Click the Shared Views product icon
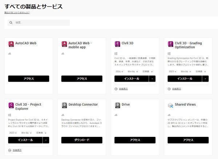The height and width of the screenshot is (159, 218). (170, 105)
